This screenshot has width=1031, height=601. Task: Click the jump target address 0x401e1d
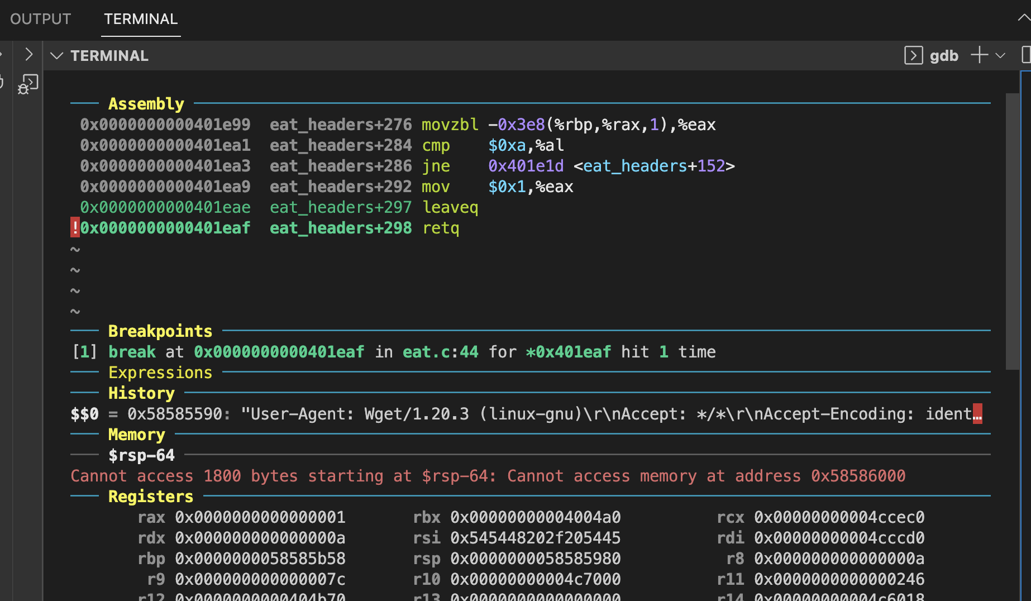coord(526,166)
